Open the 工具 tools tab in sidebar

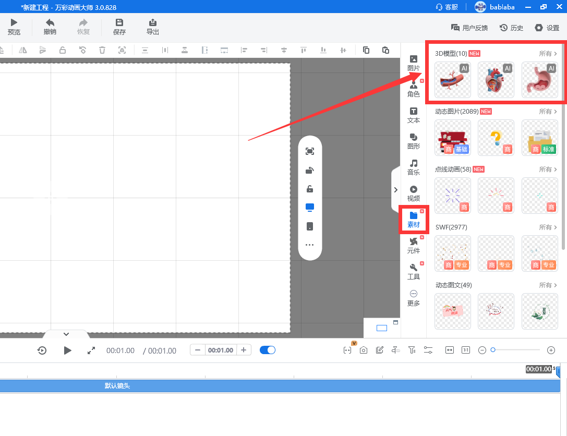(413, 271)
